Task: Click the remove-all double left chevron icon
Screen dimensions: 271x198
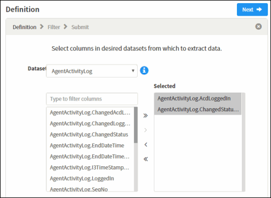Action: [x=146, y=159]
